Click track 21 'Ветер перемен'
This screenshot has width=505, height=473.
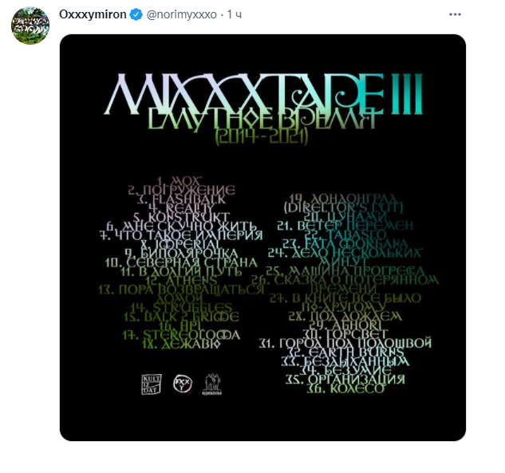(345, 226)
